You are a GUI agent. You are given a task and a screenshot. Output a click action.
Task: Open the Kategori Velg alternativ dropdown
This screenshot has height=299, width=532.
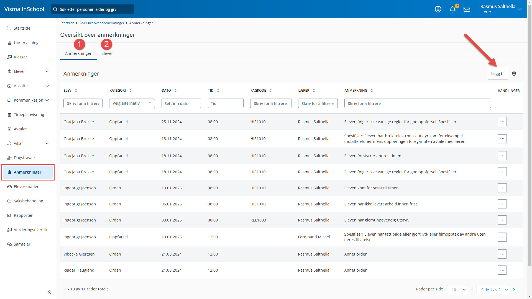[132, 103]
